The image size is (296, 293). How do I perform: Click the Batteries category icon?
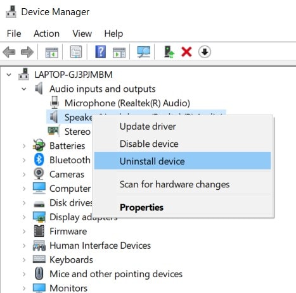pos(39,146)
